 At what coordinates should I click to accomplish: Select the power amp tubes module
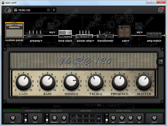point(84,34)
